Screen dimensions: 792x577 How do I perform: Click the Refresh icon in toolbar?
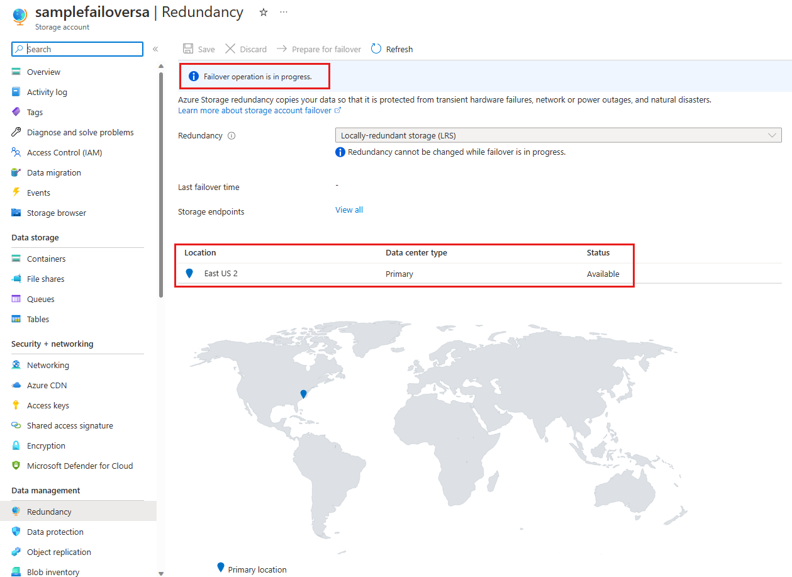(376, 49)
